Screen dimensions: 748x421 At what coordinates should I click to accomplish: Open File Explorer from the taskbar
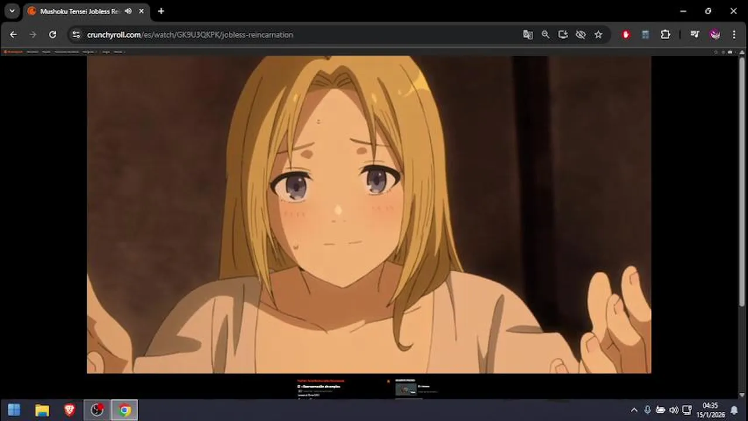tap(42, 410)
